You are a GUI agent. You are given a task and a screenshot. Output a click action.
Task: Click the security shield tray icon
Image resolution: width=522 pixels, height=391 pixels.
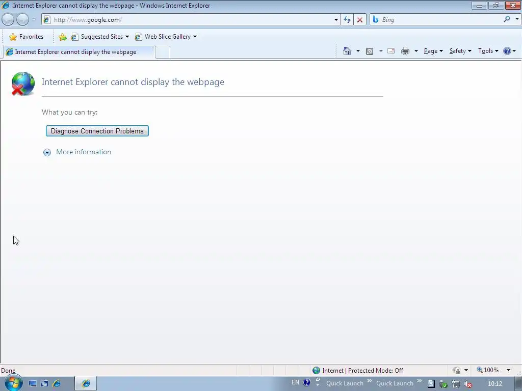[443, 384]
